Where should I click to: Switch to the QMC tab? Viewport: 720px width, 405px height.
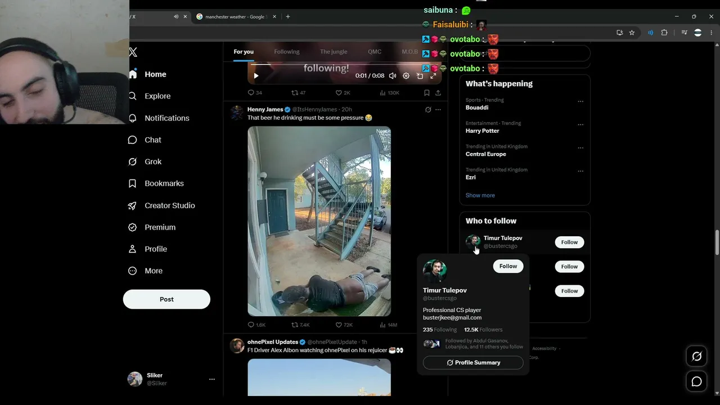375,52
